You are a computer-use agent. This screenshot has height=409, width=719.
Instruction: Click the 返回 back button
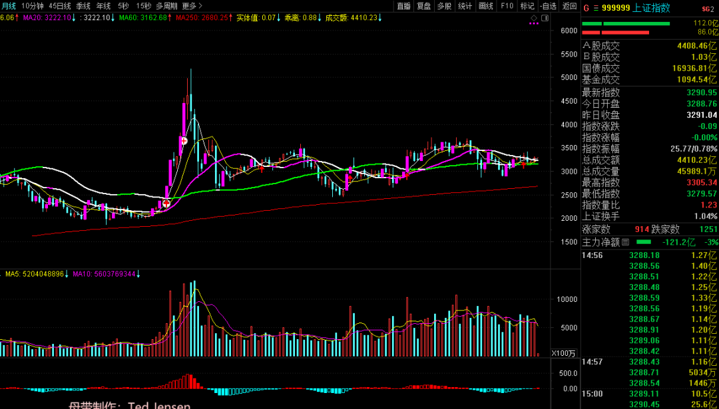click(570, 6)
